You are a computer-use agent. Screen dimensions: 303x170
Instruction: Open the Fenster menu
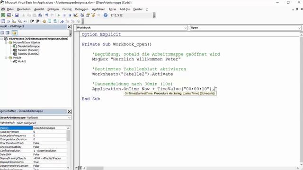[138, 9]
